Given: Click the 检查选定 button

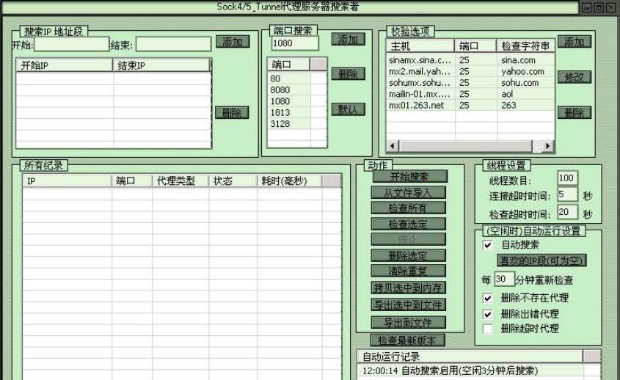Looking at the screenshot, I should coord(408,224).
